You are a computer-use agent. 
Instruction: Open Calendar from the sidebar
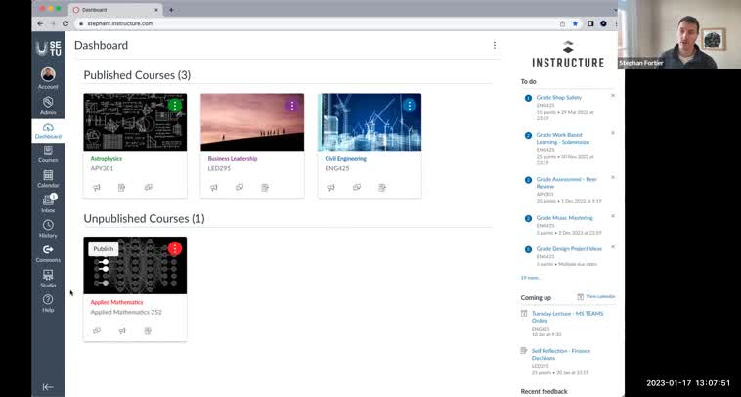[x=48, y=179]
